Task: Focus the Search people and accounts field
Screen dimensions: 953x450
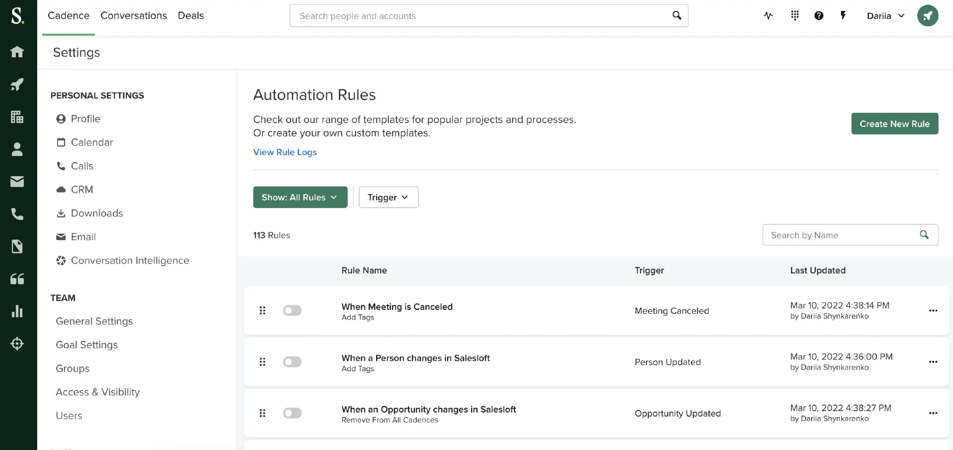Action: click(489, 15)
